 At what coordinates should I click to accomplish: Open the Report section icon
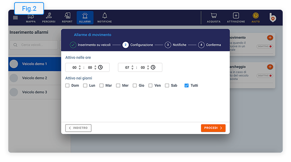(x=67, y=18)
